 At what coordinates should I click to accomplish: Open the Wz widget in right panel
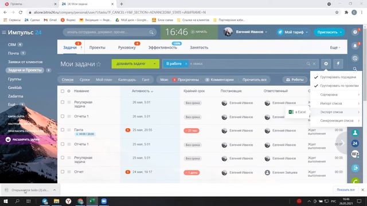(355, 154)
